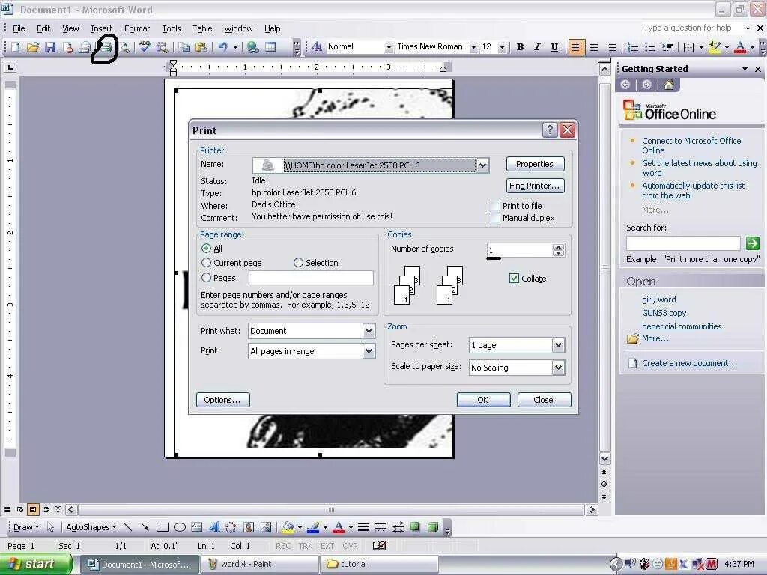Open the Table menu

point(202,28)
